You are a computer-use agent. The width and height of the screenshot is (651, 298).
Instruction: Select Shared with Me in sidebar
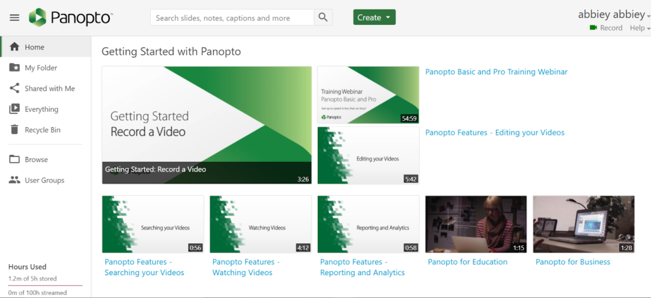point(46,88)
